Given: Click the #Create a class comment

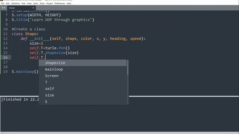Looking at the screenshot, I should 28,29.
